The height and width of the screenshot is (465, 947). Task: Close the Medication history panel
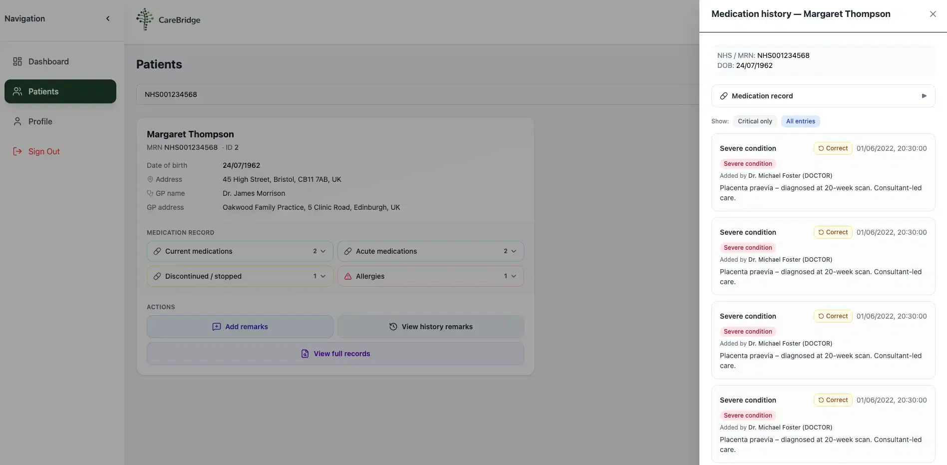(x=933, y=14)
